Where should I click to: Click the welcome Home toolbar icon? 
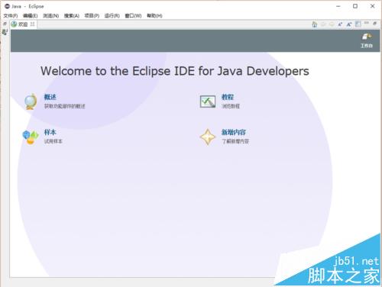(x=315, y=24)
